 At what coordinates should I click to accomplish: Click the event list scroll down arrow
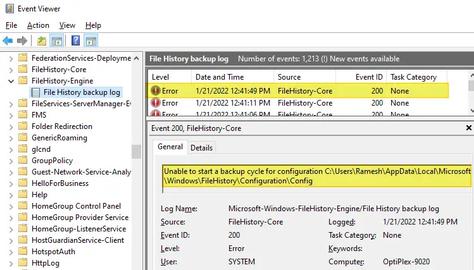[x=471, y=111]
